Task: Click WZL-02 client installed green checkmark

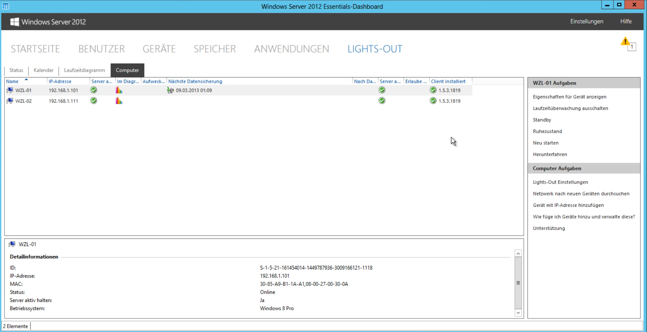Action: (433, 101)
